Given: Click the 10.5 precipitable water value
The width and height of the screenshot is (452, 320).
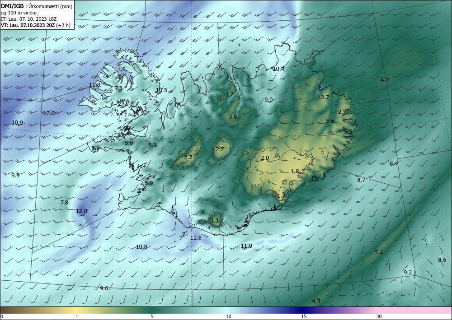Looking at the screenshot, I should click(161, 90).
